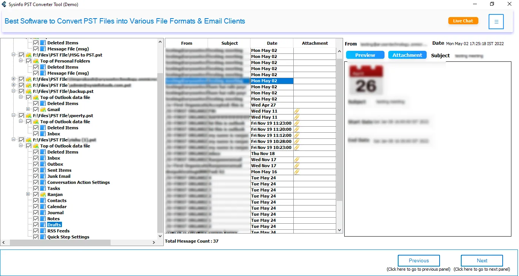Uncheck the Gmail folder checkbox
The height and width of the screenshot is (276, 519).
36,110
